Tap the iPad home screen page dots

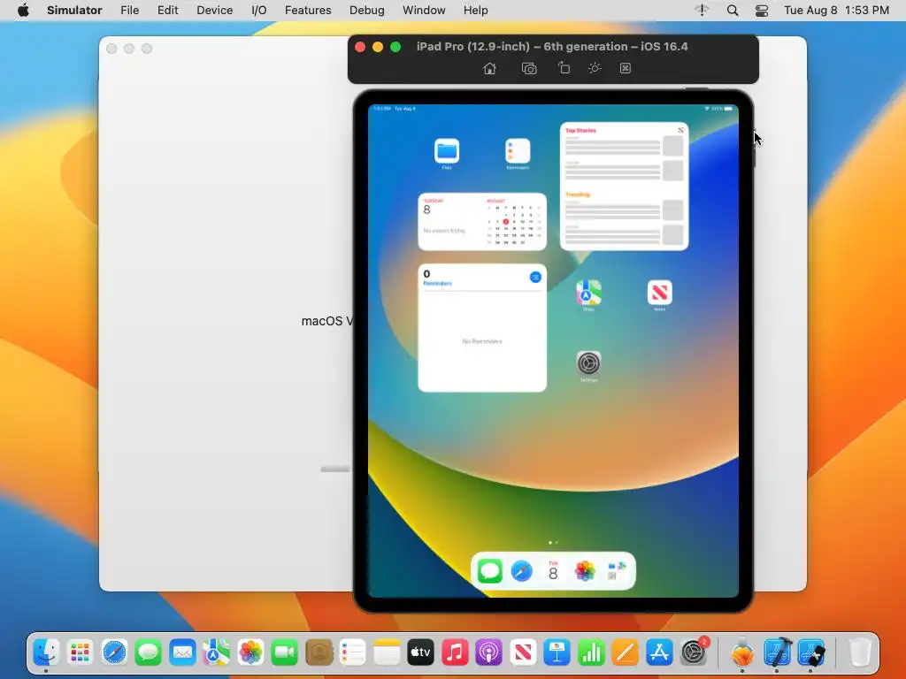pyautogui.click(x=553, y=543)
